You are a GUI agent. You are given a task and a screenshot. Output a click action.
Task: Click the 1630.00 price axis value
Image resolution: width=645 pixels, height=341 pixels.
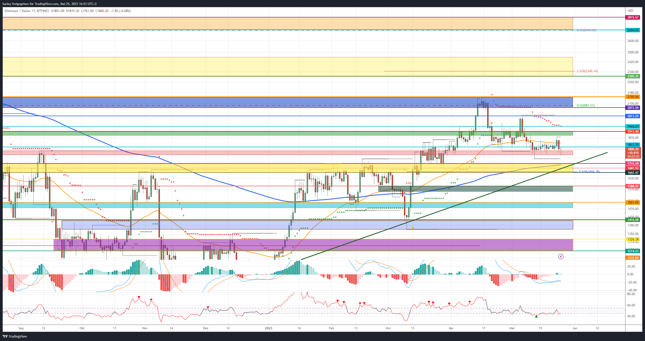(633, 178)
